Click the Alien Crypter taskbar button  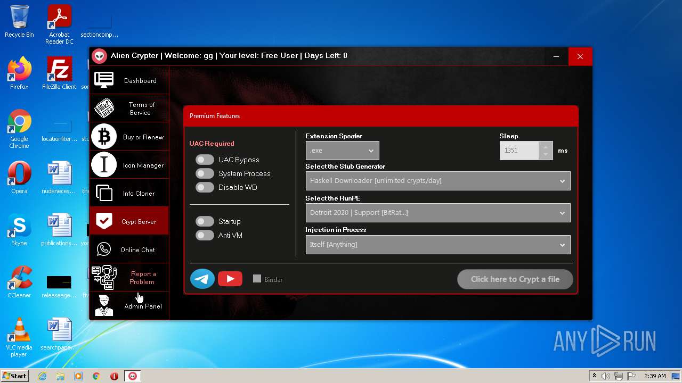click(x=133, y=376)
